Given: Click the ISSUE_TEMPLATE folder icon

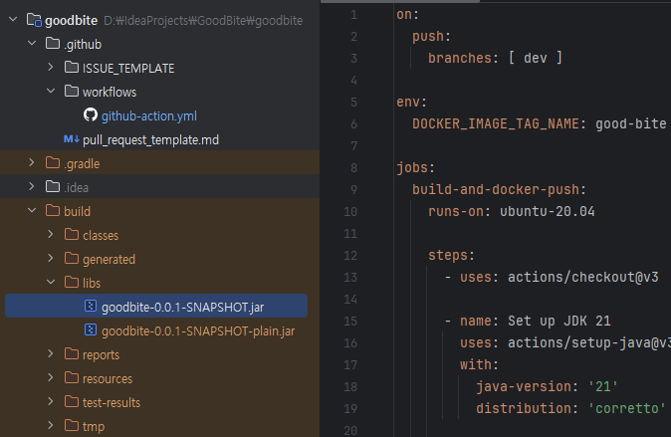Looking at the screenshot, I should [x=72, y=68].
